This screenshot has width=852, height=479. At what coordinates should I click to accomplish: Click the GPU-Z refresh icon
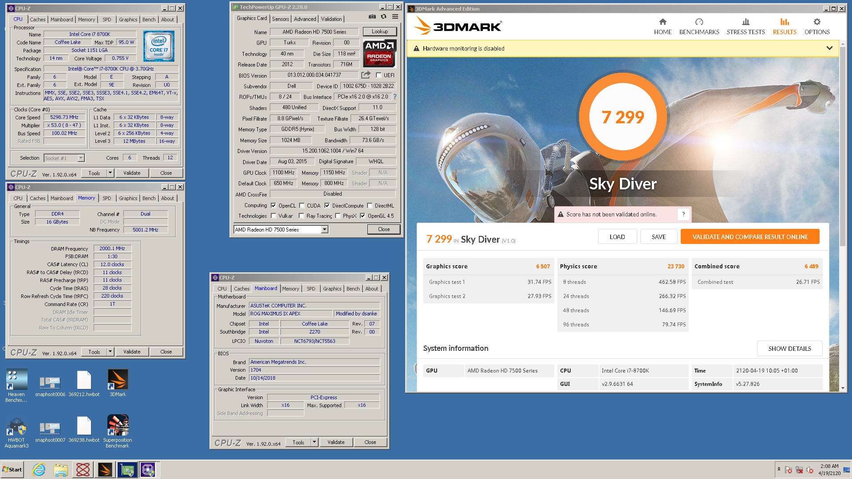[383, 17]
